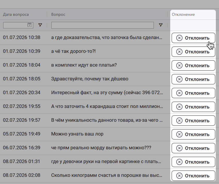Click X icon in 'в комплект идут все платья' row

179,65
